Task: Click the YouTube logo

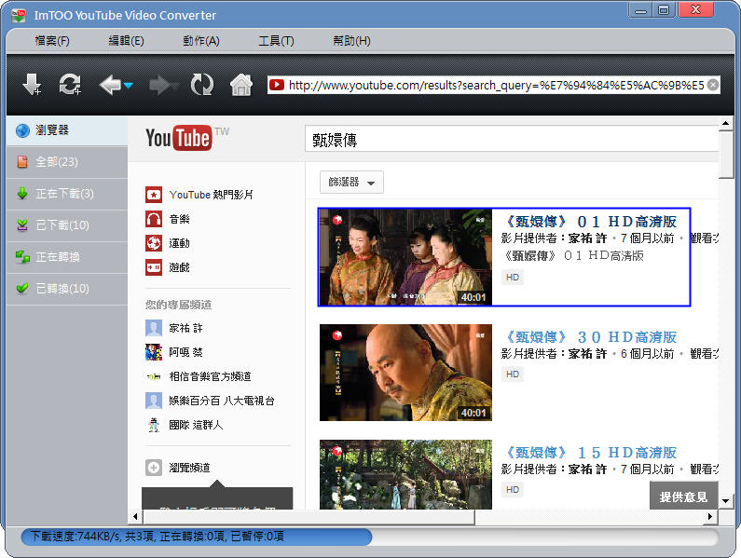Action: (178, 139)
